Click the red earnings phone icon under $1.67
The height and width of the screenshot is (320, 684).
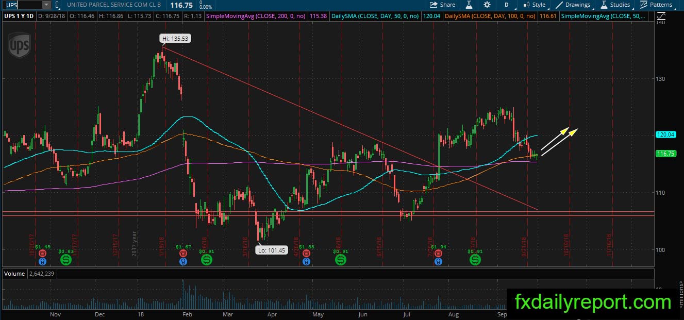(183, 254)
